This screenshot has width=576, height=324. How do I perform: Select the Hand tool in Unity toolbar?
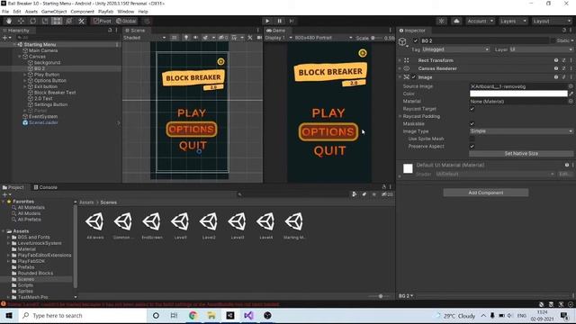click(x=9, y=21)
